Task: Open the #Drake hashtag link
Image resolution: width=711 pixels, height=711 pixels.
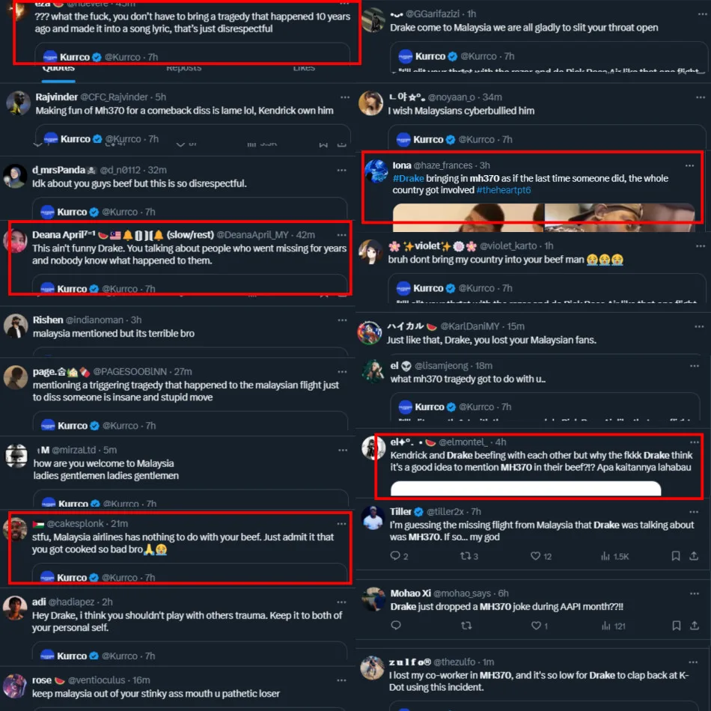Action: point(408,178)
